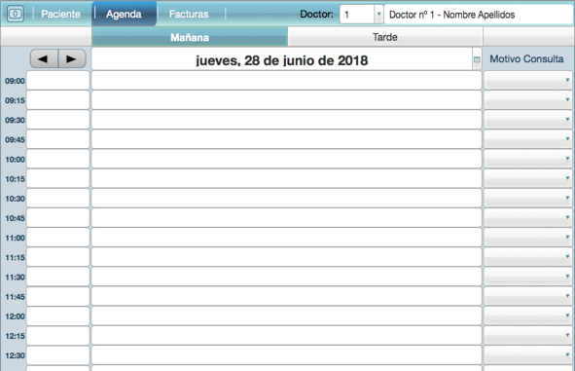This screenshot has width=575, height=371.
Task: Expand the Doctor number dropdown
Action: click(x=378, y=15)
